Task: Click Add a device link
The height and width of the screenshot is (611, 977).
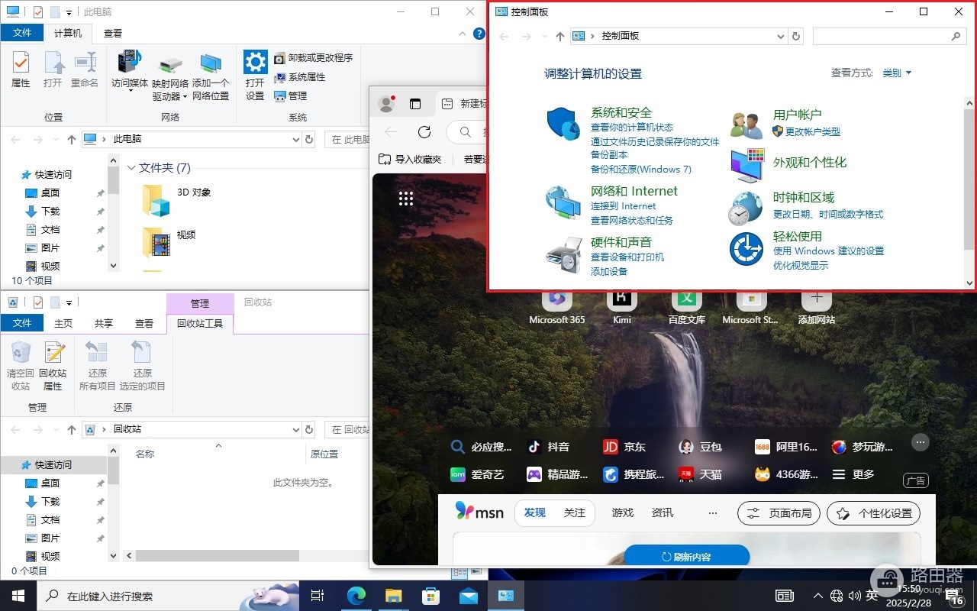Action: click(609, 271)
